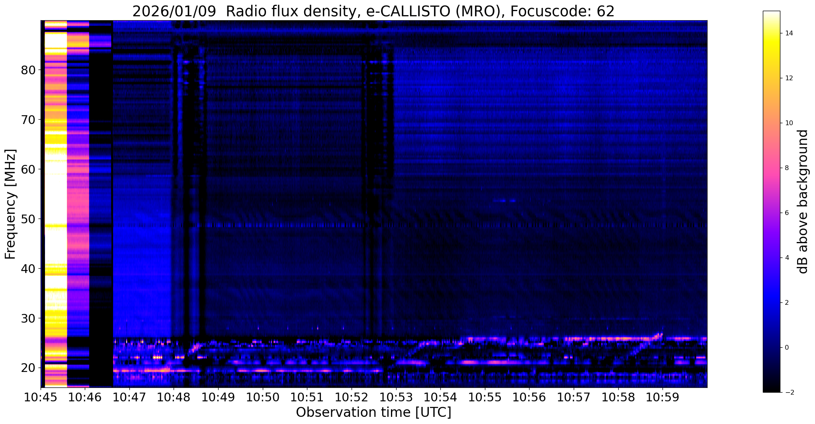Image resolution: width=815 pixels, height=424 pixels.
Task: Click the 10:50 time tick label
Action: (263, 397)
